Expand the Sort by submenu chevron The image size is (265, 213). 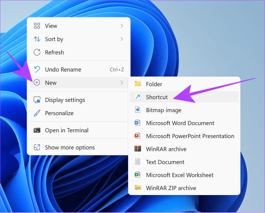tap(122, 39)
